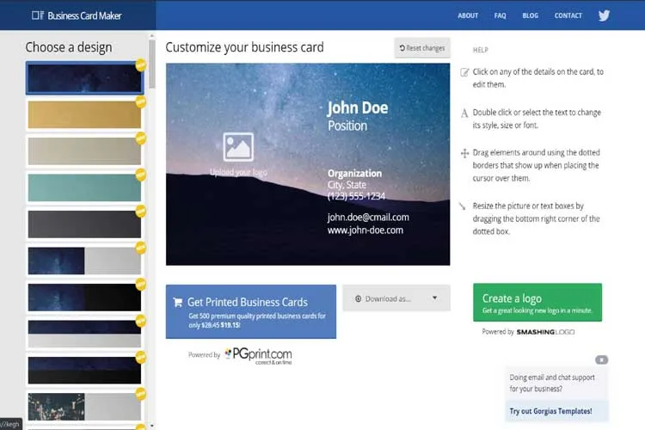
Task: Click the John Doe name on card
Action: pyautogui.click(x=358, y=107)
